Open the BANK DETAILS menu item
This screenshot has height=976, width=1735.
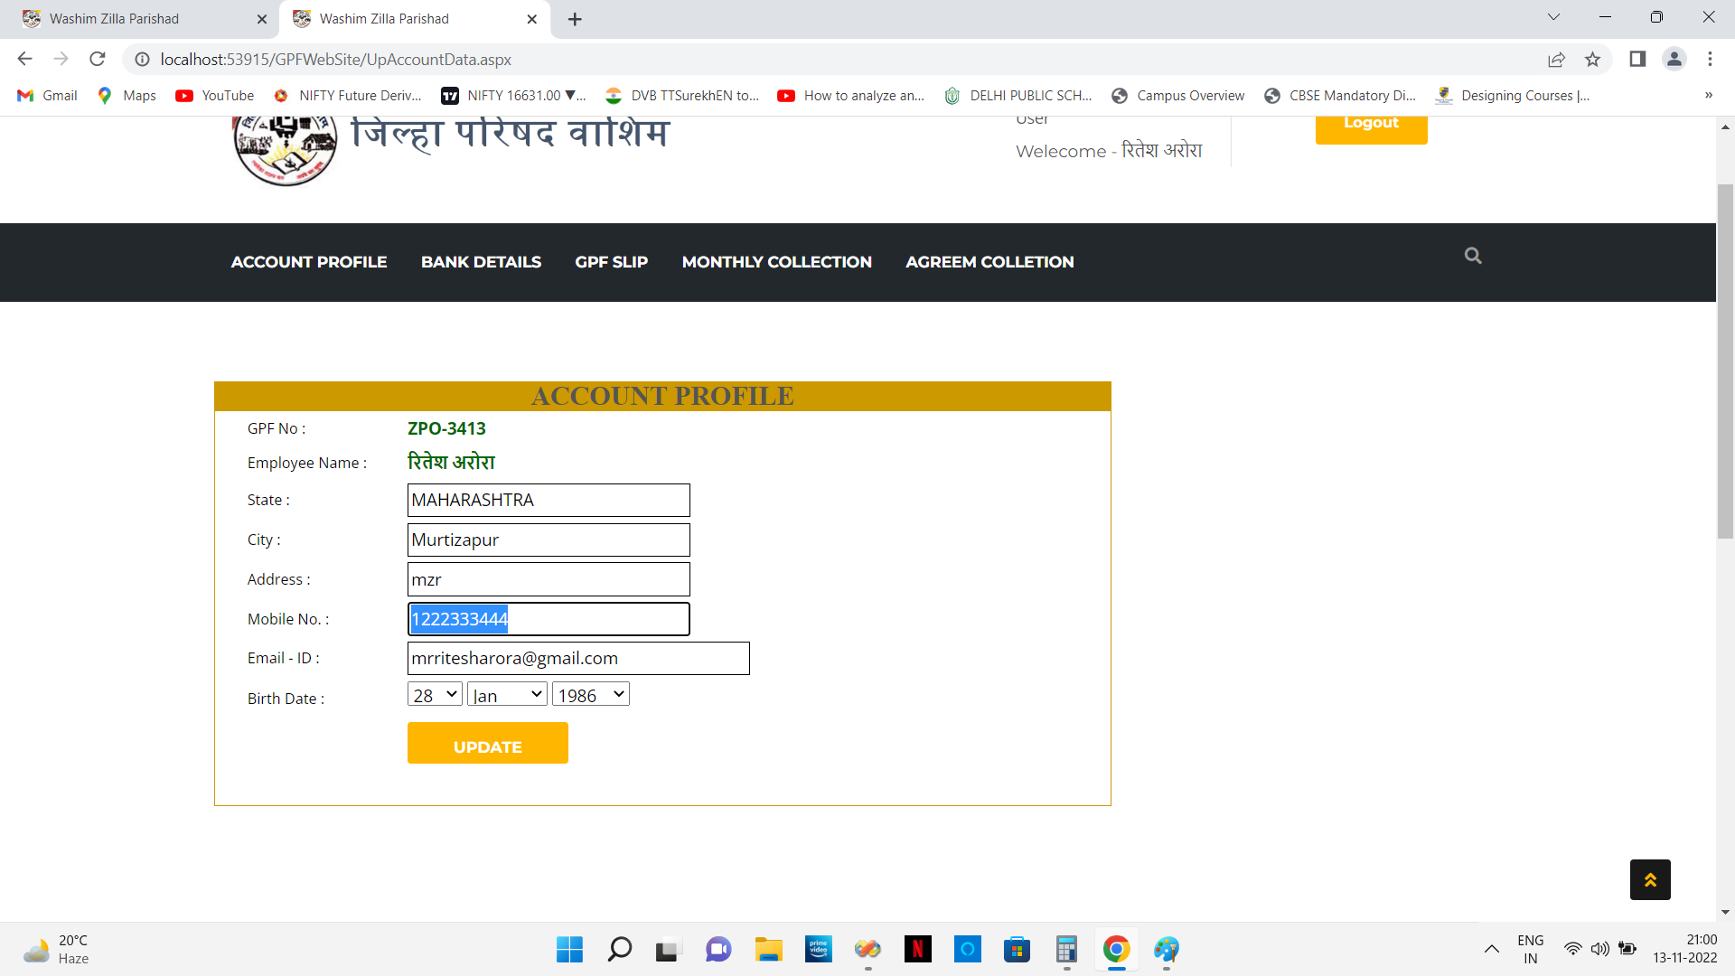481,262
